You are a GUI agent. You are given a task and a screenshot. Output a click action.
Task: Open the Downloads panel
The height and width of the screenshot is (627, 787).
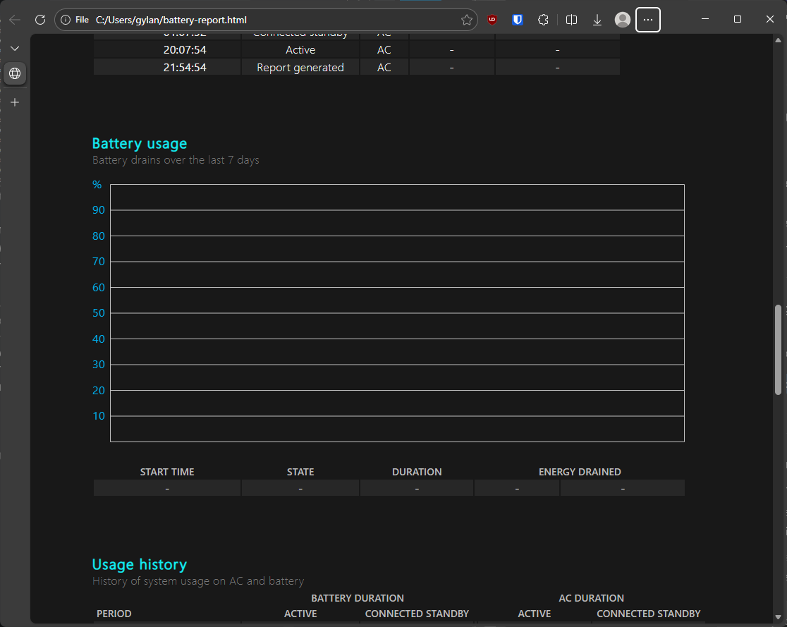click(x=597, y=20)
